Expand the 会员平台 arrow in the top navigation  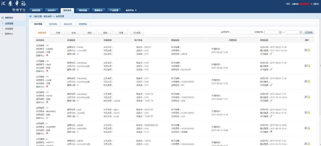click(x=136, y=10)
